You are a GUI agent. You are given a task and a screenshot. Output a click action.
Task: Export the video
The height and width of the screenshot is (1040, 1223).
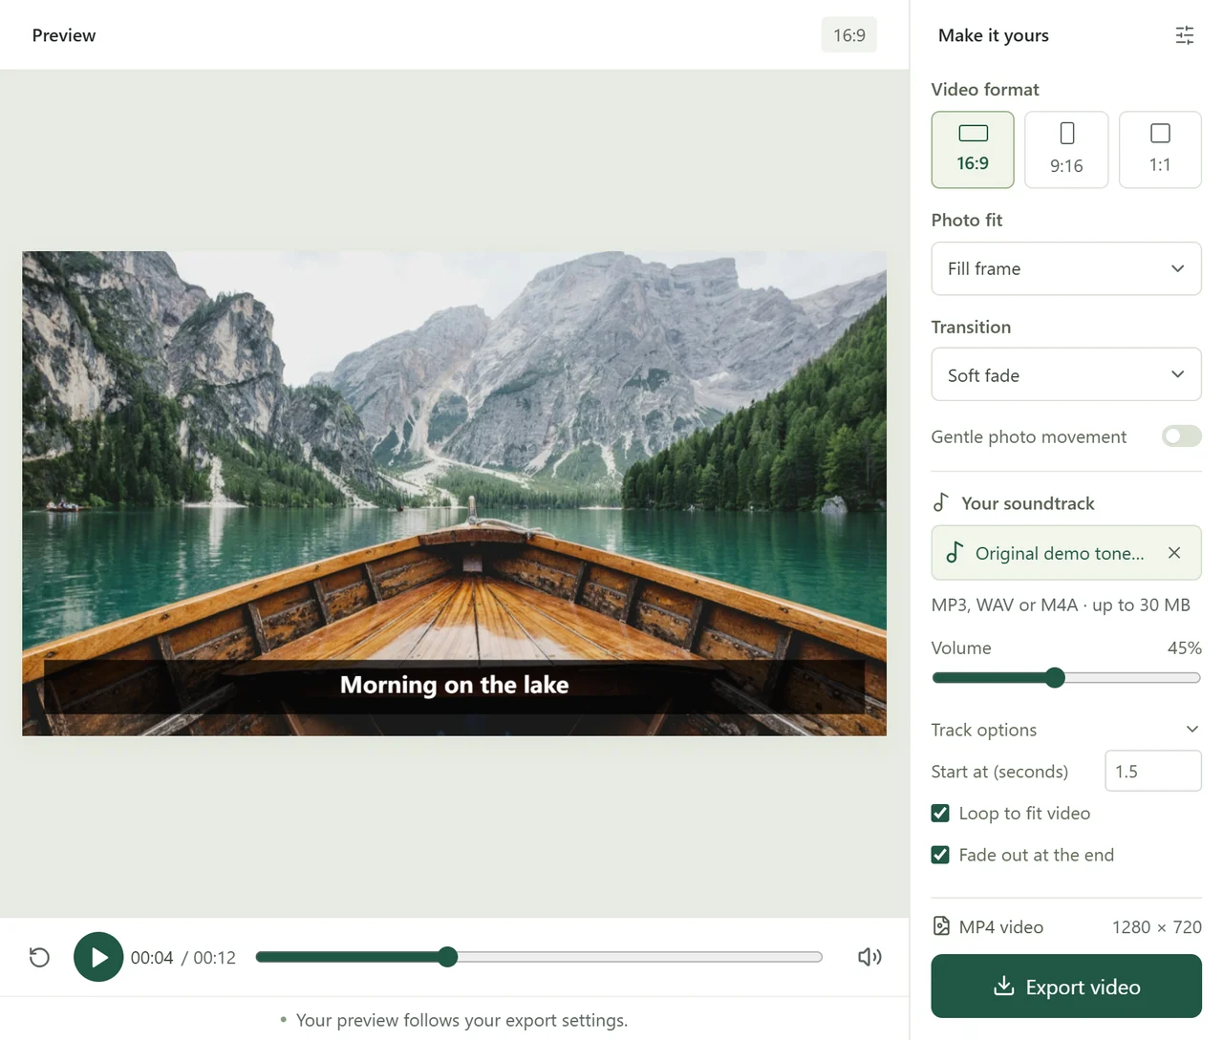pos(1066,987)
